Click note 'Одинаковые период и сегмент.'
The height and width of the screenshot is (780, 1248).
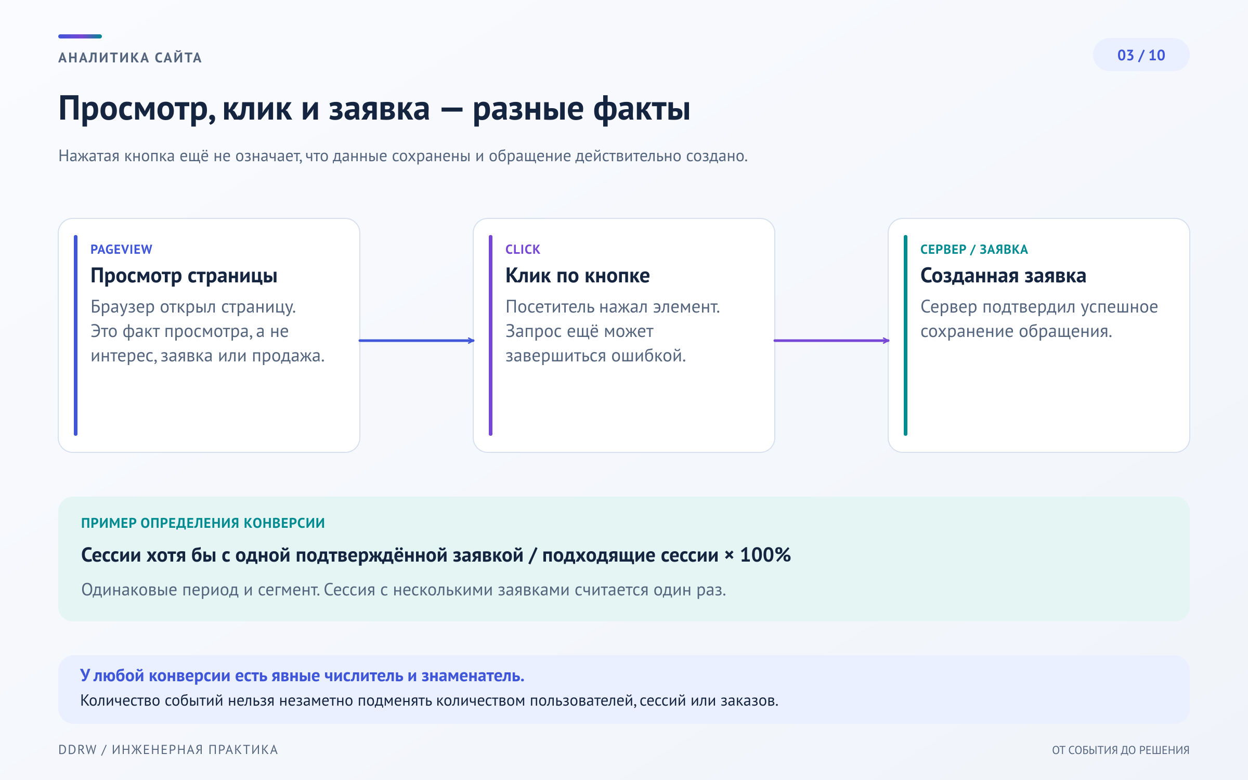(x=201, y=590)
